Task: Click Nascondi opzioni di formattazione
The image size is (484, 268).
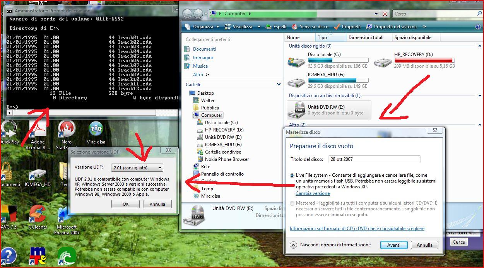Action: click(x=331, y=245)
